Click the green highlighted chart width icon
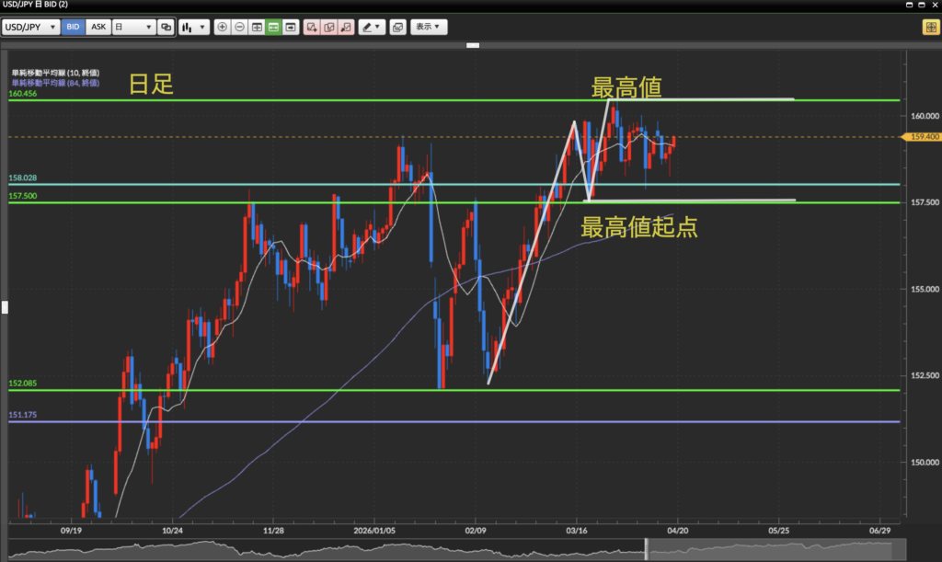This screenshot has height=562, width=942. [x=273, y=28]
